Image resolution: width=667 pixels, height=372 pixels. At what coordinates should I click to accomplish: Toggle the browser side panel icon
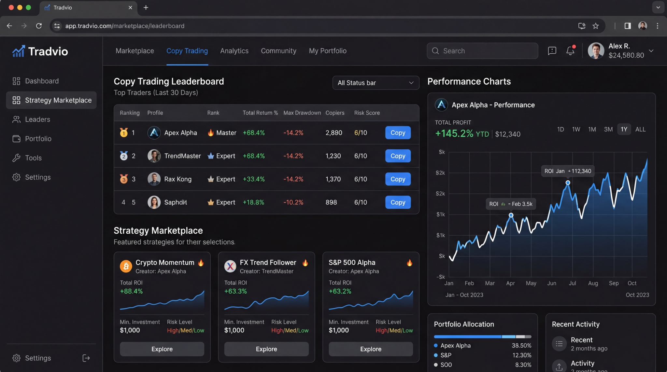point(627,26)
